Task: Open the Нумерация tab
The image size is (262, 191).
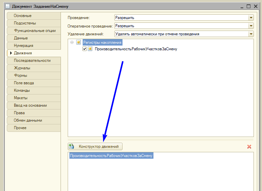Action: (x=23, y=46)
